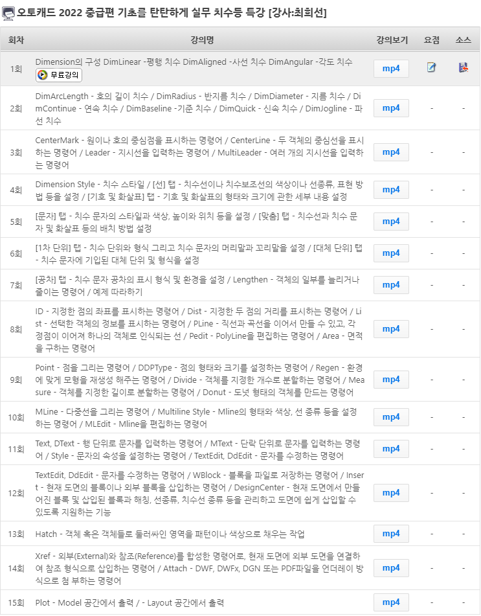The image size is (481, 616).
Task: Select the lesson 6 description starting [1차 단위] 탭
Action: coord(199,254)
